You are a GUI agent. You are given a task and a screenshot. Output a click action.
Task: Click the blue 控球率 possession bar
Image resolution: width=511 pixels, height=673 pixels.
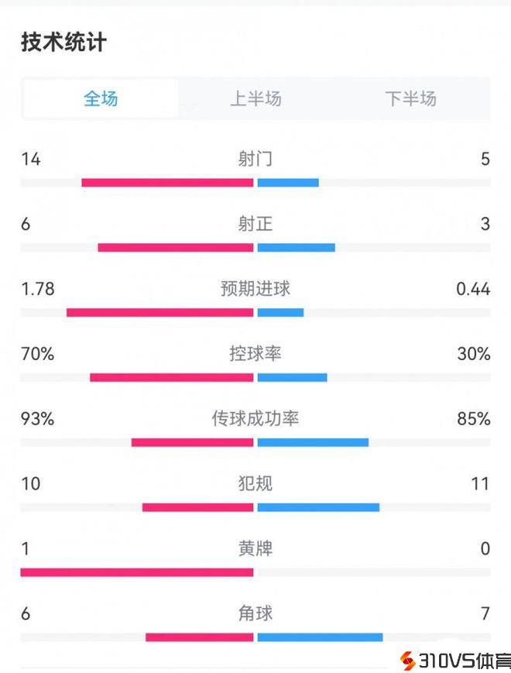(x=292, y=378)
